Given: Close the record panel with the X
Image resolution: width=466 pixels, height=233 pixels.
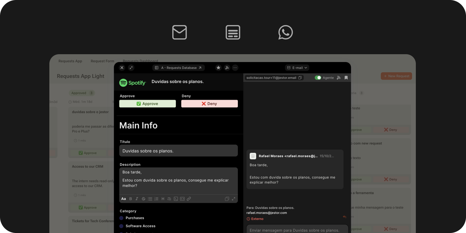Looking at the screenshot, I should [122, 68].
